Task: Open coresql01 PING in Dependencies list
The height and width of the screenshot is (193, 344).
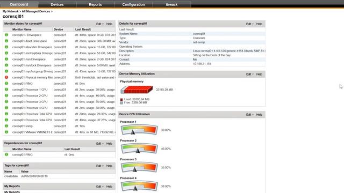Action: (x=23, y=155)
